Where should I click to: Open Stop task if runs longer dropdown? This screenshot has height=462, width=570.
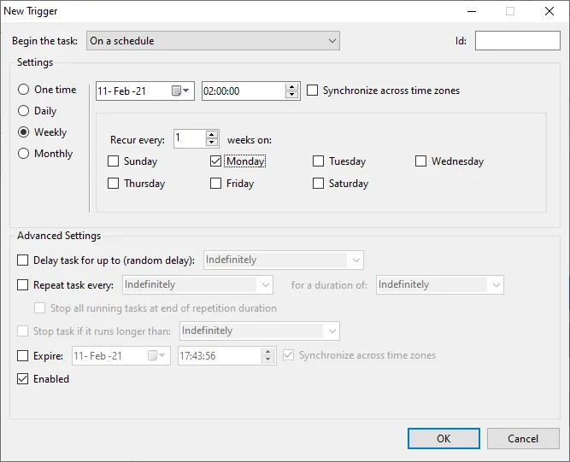260,330
